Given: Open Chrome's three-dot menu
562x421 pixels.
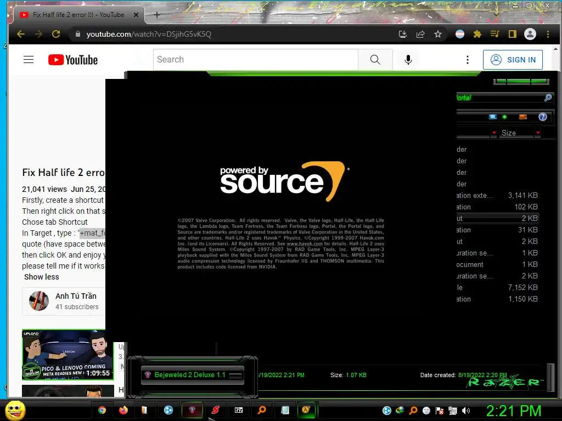Looking at the screenshot, I should point(548,35).
